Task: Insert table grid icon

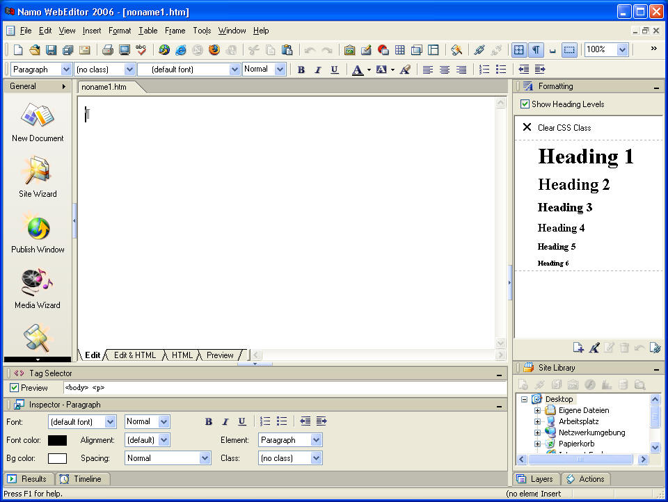Action: tap(399, 50)
